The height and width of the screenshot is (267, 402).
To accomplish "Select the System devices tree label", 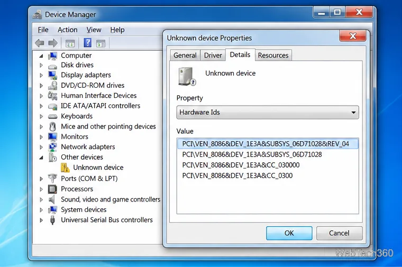I will tap(84, 209).
